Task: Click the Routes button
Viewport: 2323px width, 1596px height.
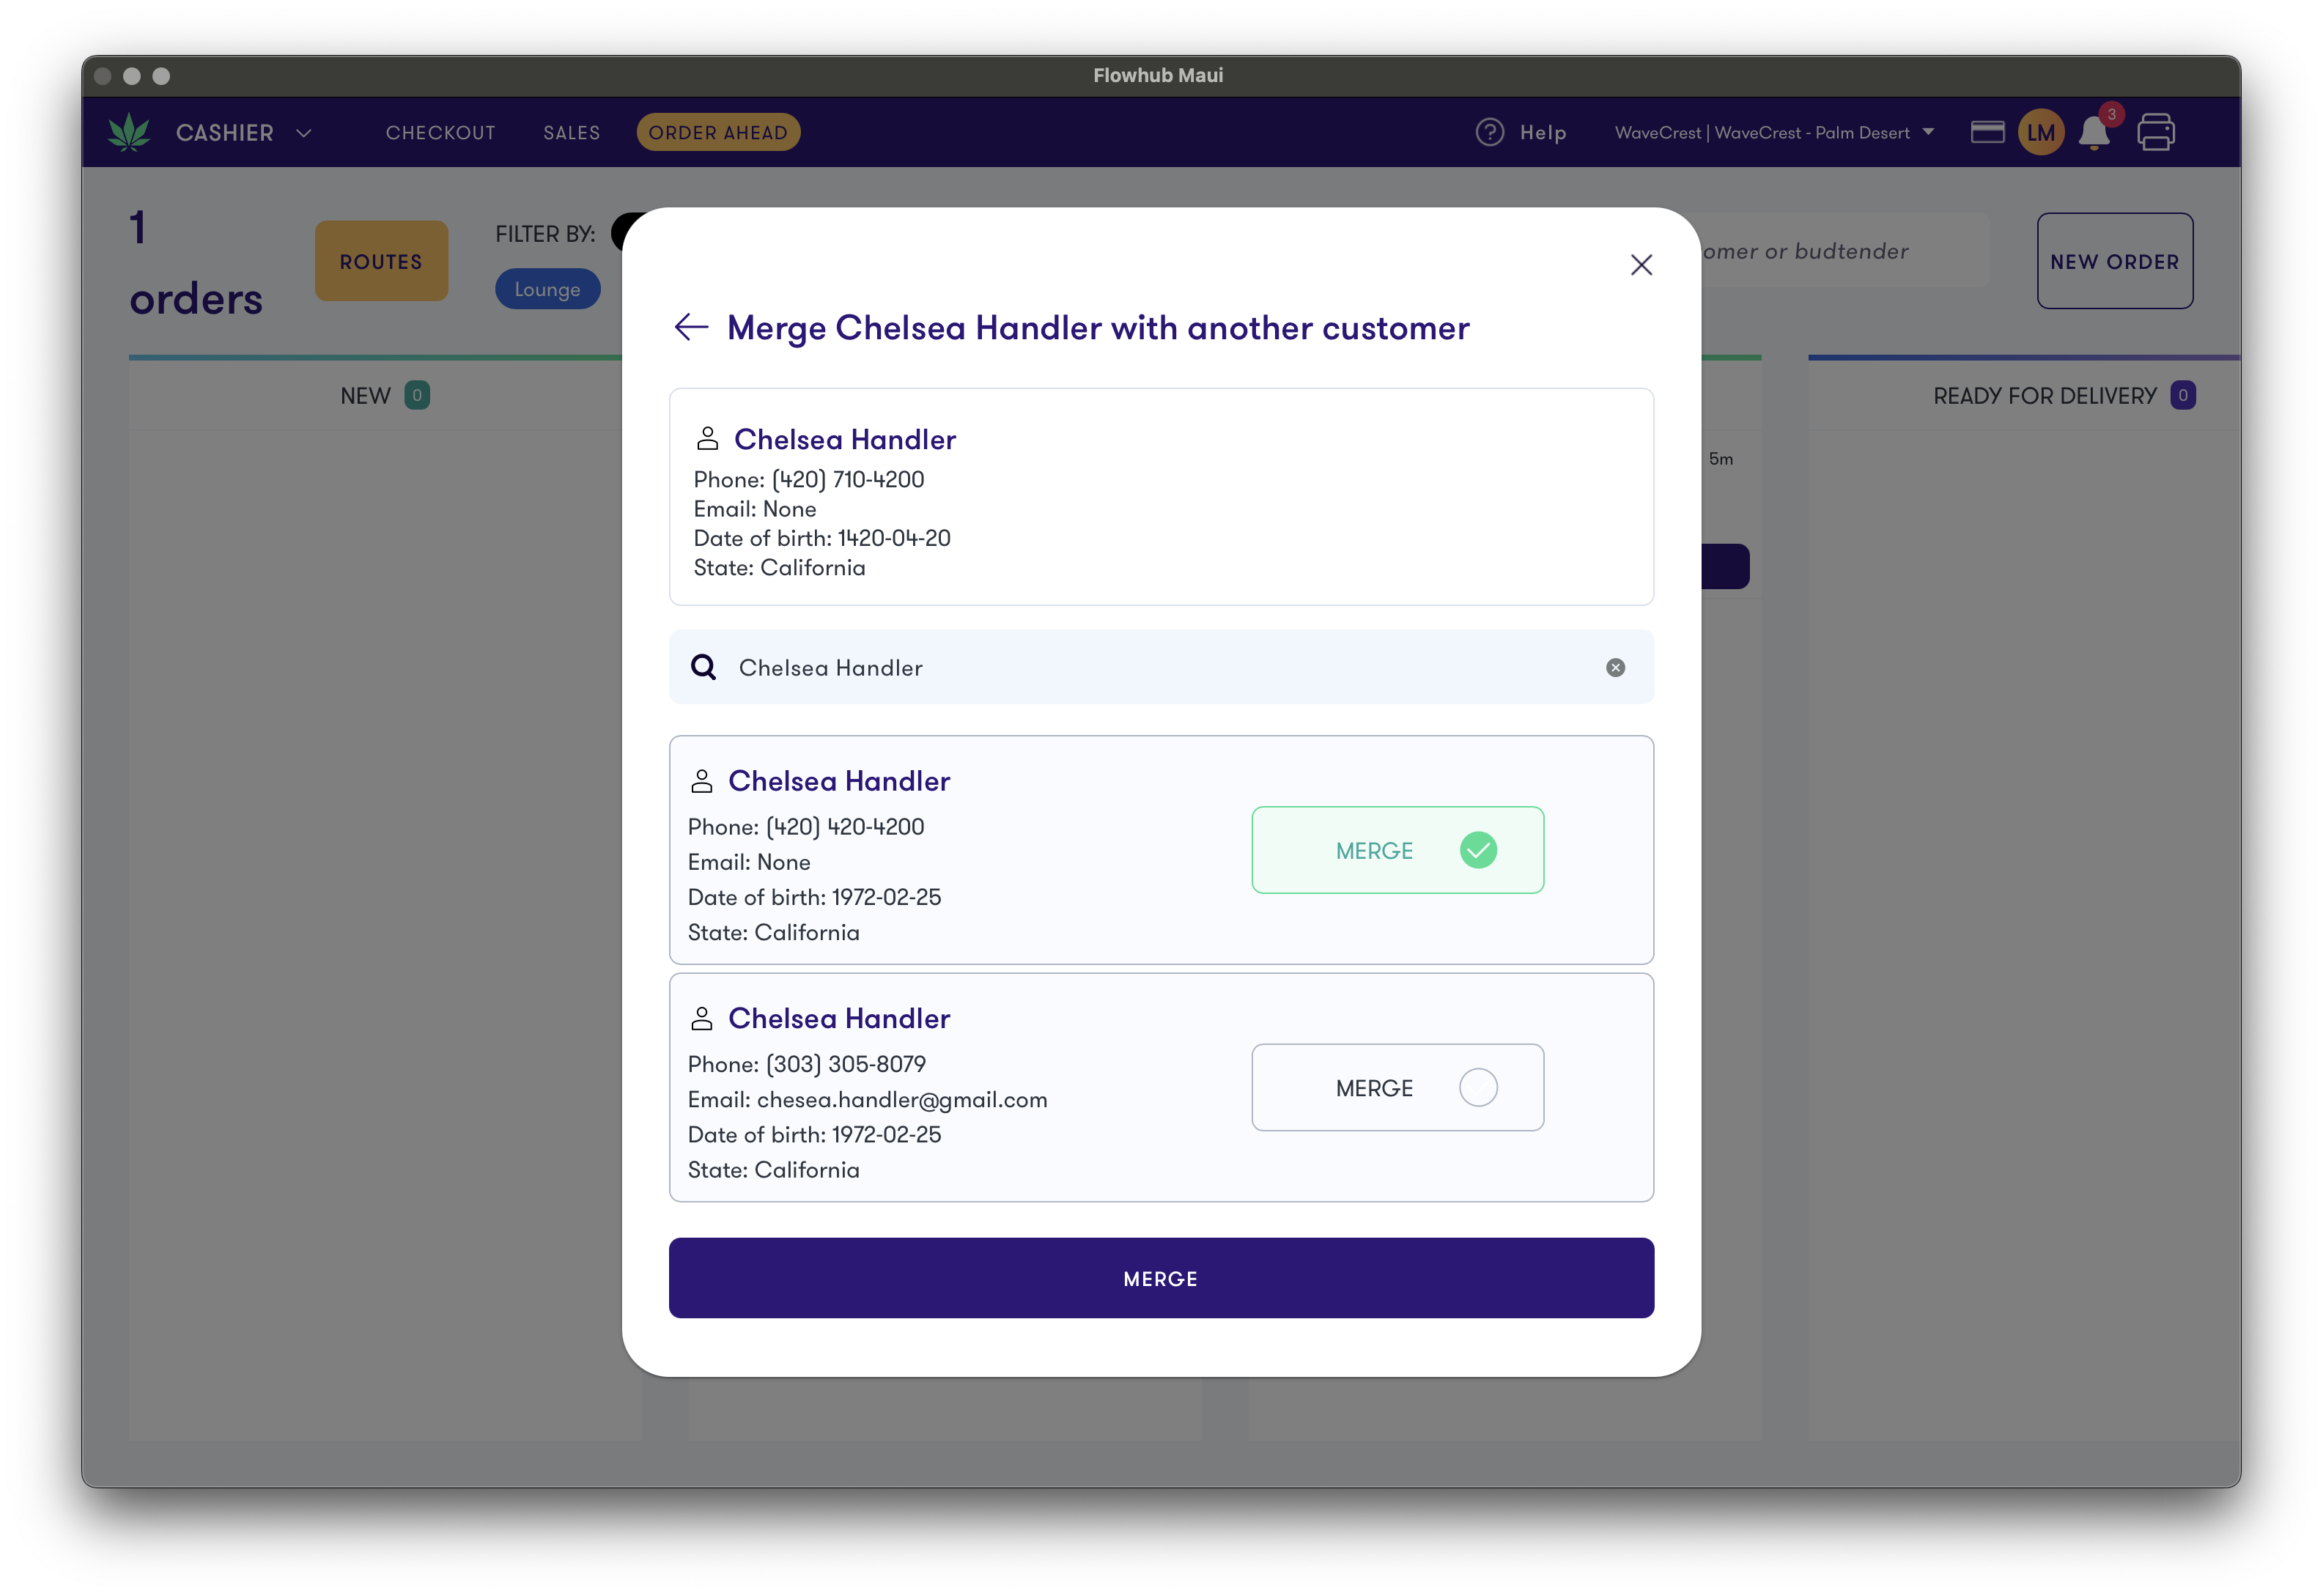Action: (381, 262)
